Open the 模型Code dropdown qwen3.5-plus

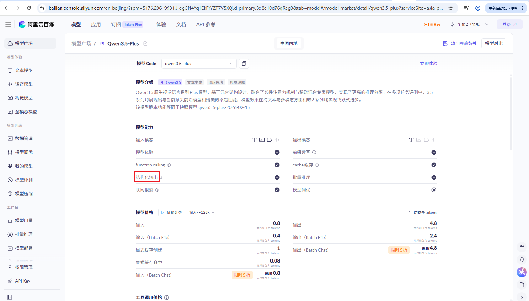tap(199, 64)
